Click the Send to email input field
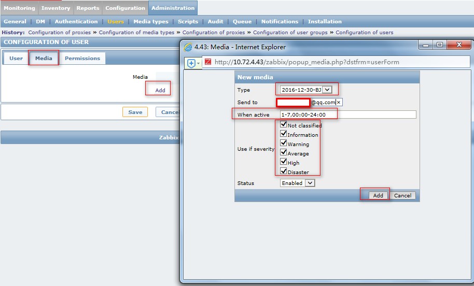The width and height of the screenshot is (474, 286). tap(309, 103)
